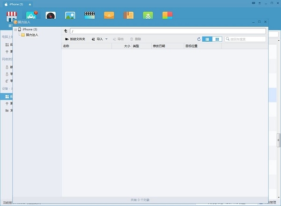Sort by the 目标位置 target location column header
The height and width of the screenshot is (206, 281).
click(203, 46)
